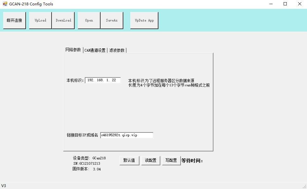Switch to the 滤波参数 tab
307x189 pixels.
pos(117,50)
